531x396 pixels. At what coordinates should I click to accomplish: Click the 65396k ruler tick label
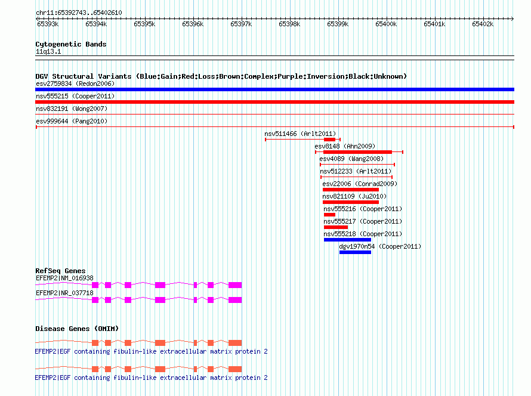coord(193,24)
